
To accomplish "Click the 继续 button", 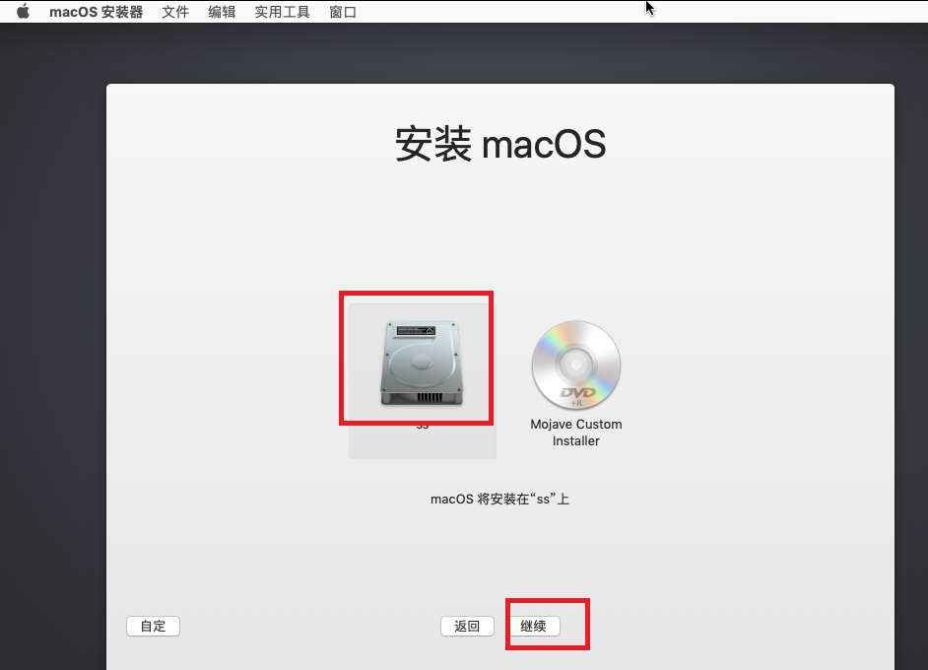I will tap(533, 627).
